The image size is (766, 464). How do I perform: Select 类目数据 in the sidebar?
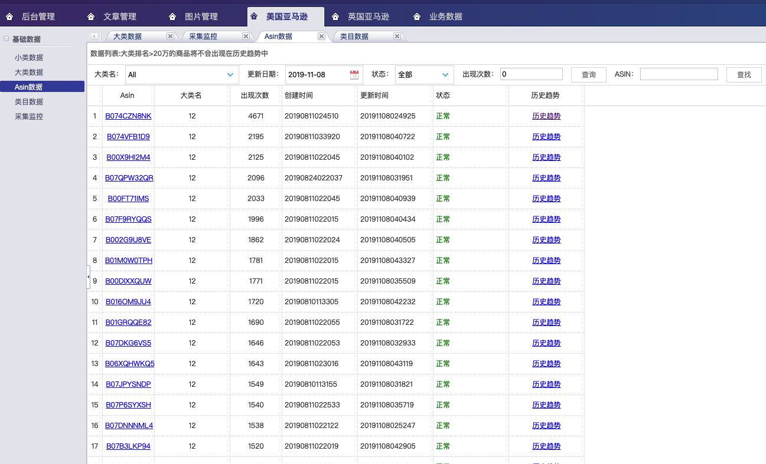[x=29, y=101]
